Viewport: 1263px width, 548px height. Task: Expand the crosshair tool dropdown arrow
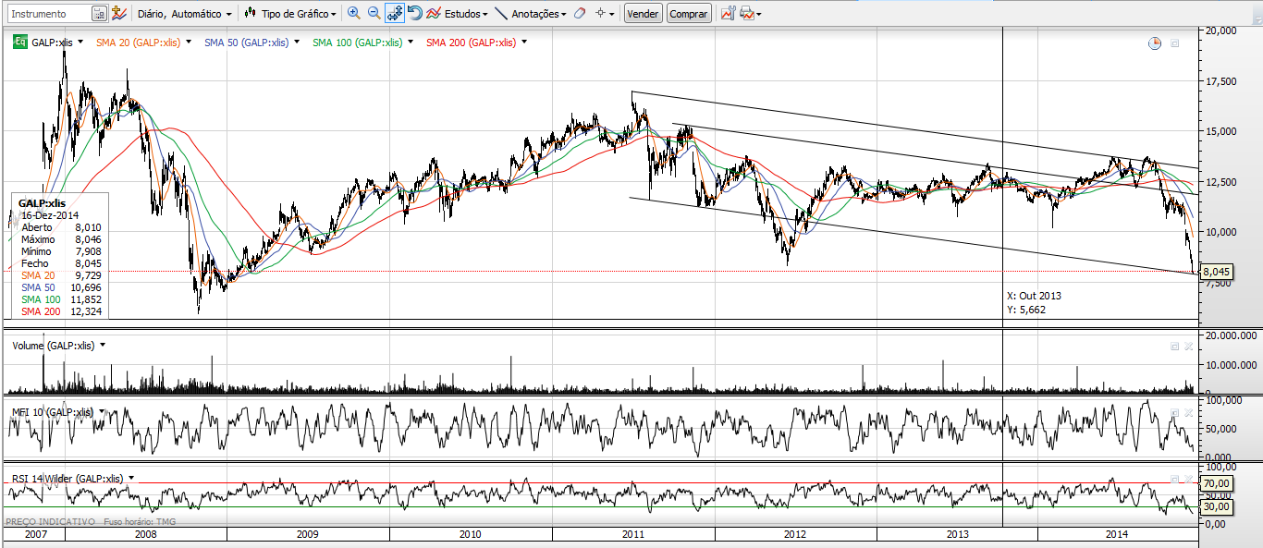point(612,15)
